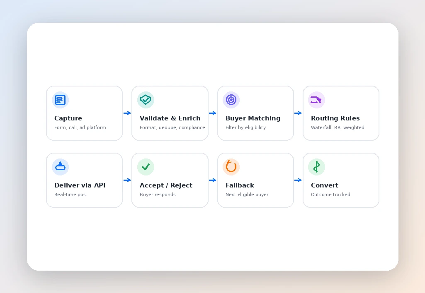Select the Convert card title
The image size is (425, 293).
(324, 185)
